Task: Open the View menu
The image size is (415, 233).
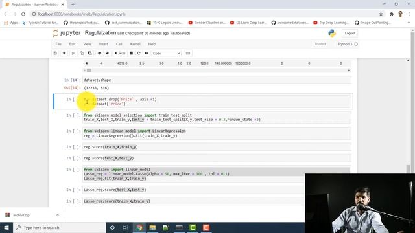Action: 87,44
